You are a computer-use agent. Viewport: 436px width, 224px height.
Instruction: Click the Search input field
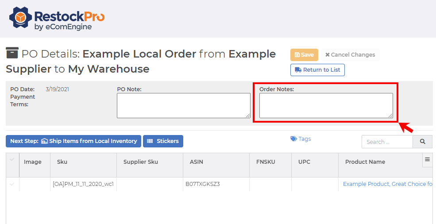point(387,142)
